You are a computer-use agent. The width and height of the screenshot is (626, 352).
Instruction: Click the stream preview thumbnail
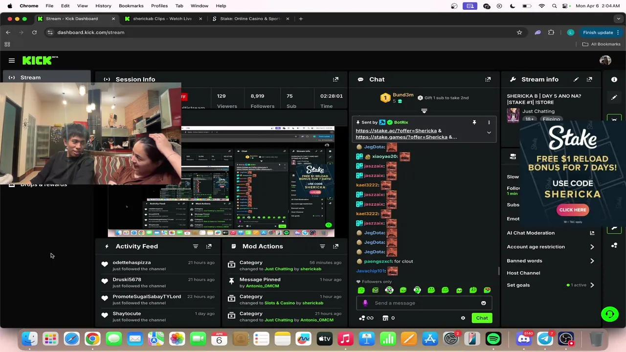point(221,182)
